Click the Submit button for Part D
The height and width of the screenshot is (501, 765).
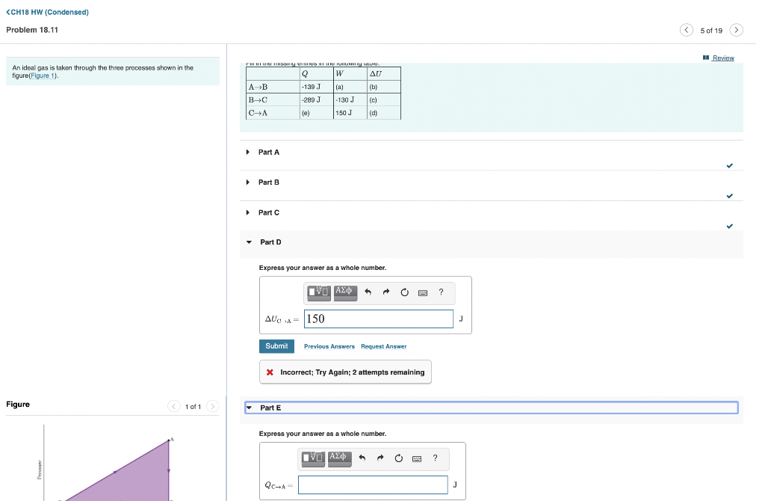pyautogui.click(x=276, y=346)
